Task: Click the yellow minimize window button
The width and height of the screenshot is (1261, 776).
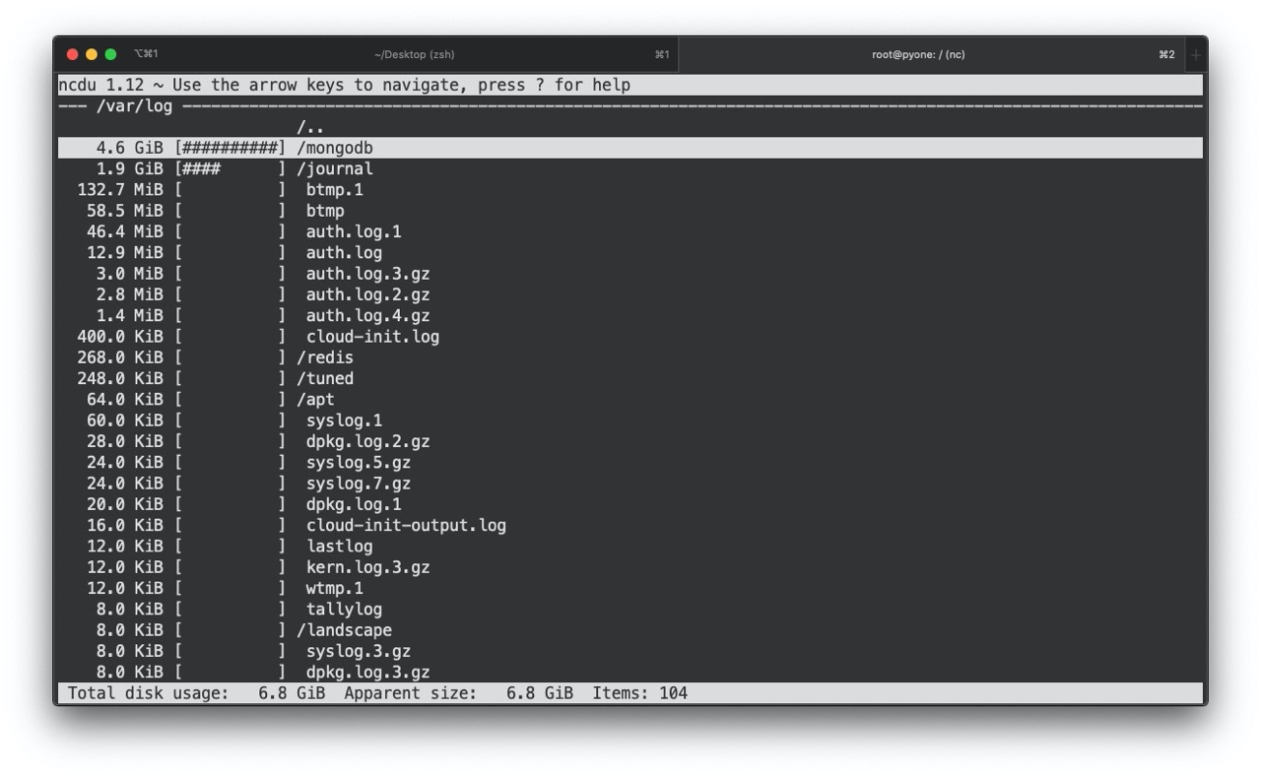Action: pos(92,54)
